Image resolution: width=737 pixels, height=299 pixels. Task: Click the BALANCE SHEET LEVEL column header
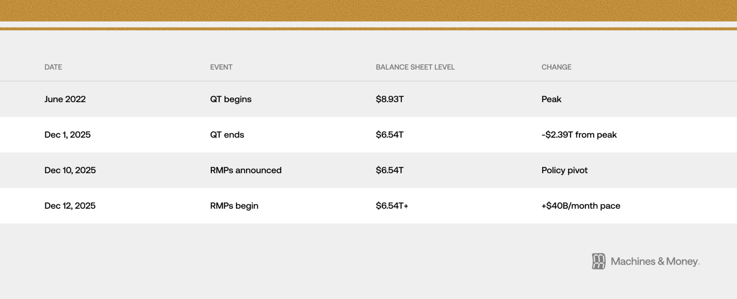click(x=415, y=67)
